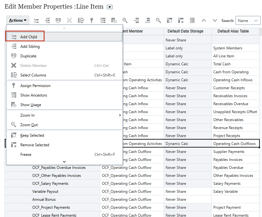Choose Show Ancestors menu entry
The height and width of the screenshot is (217, 262).
click(64, 95)
